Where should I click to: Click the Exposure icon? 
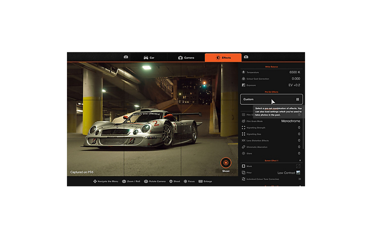[x=243, y=85]
